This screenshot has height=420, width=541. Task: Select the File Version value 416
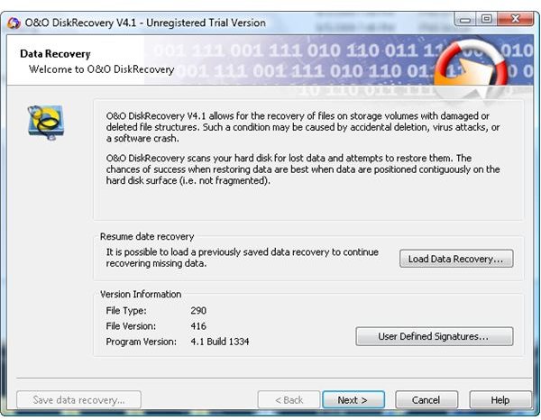click(198, 326)
